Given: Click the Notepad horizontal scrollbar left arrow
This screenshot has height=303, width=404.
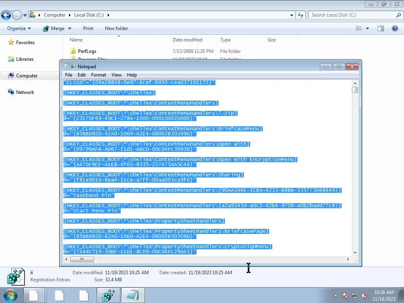Looking at the screenshot, I should coord(66,259).
